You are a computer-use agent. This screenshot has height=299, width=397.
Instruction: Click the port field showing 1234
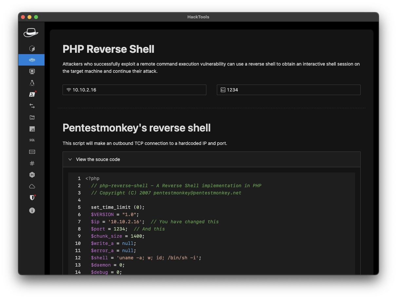[x=289, y=90]
